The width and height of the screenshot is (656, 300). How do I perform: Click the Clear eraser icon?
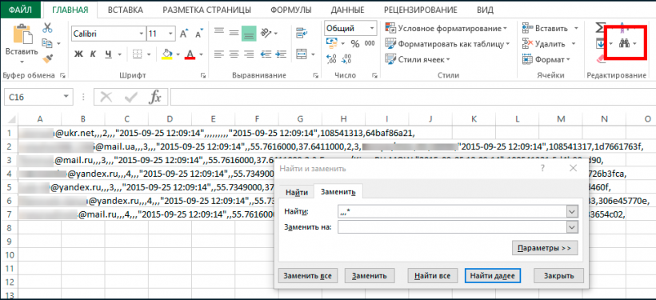[600, 59]
